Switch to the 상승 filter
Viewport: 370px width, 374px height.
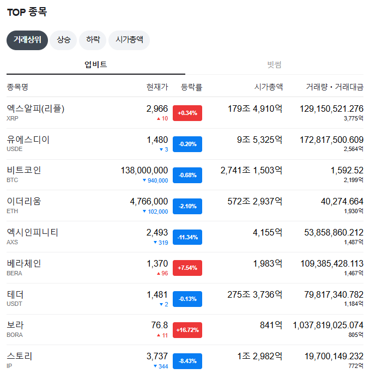tap(63, 40)
